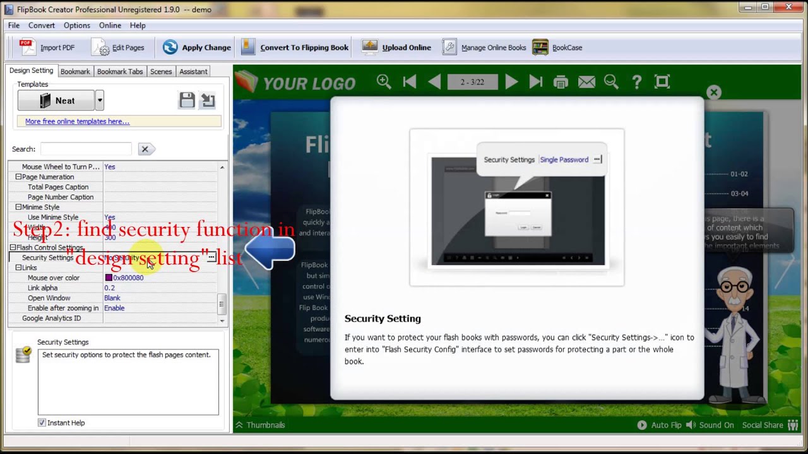Select the Total Pages Caption row
Image resolution: width=808 pixels, height=454 pixels.
tap(113, 187)
